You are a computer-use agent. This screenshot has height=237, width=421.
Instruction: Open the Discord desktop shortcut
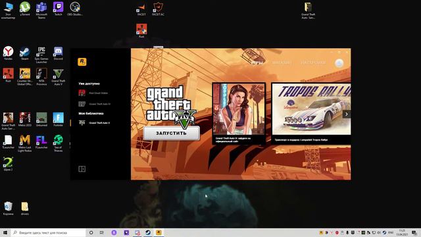[x=58, y=53]
